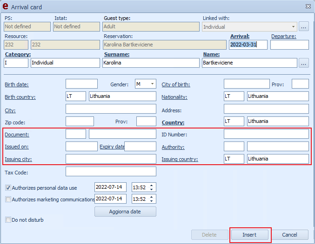Focus the Document code field
The image size is (315, 244).
pyautogui.click(x=76, y=134)
